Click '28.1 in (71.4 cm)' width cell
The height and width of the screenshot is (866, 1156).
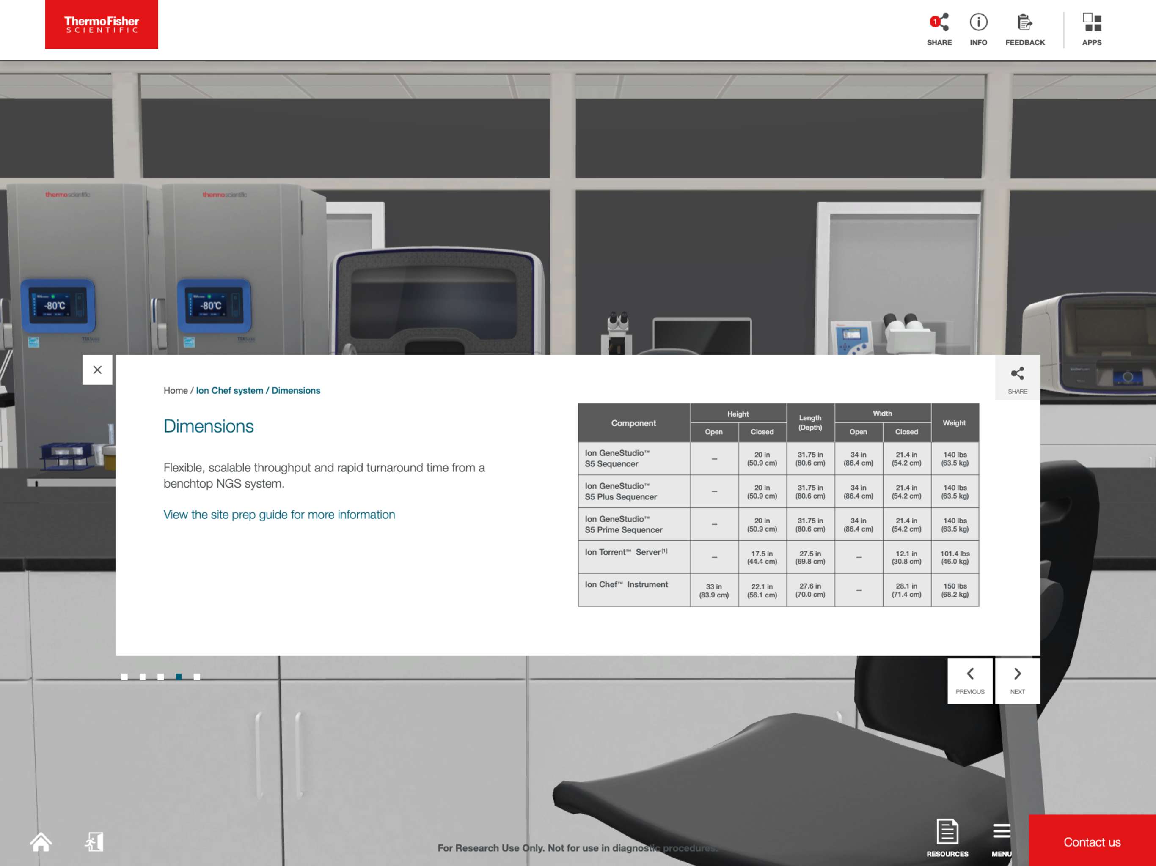point(906,590)
